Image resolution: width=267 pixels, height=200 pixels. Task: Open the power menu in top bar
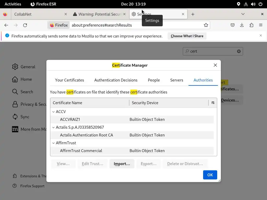pos(260,4)
